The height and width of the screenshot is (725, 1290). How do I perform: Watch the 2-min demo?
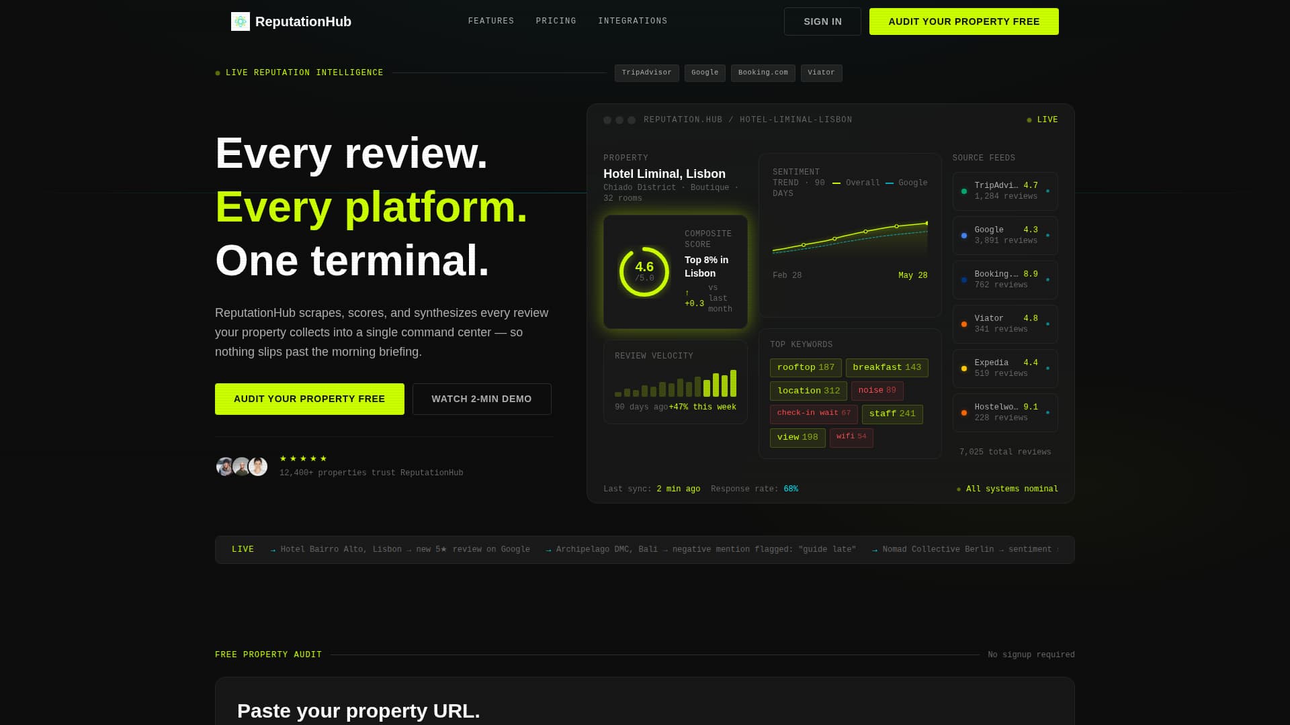tap(482, 399)
